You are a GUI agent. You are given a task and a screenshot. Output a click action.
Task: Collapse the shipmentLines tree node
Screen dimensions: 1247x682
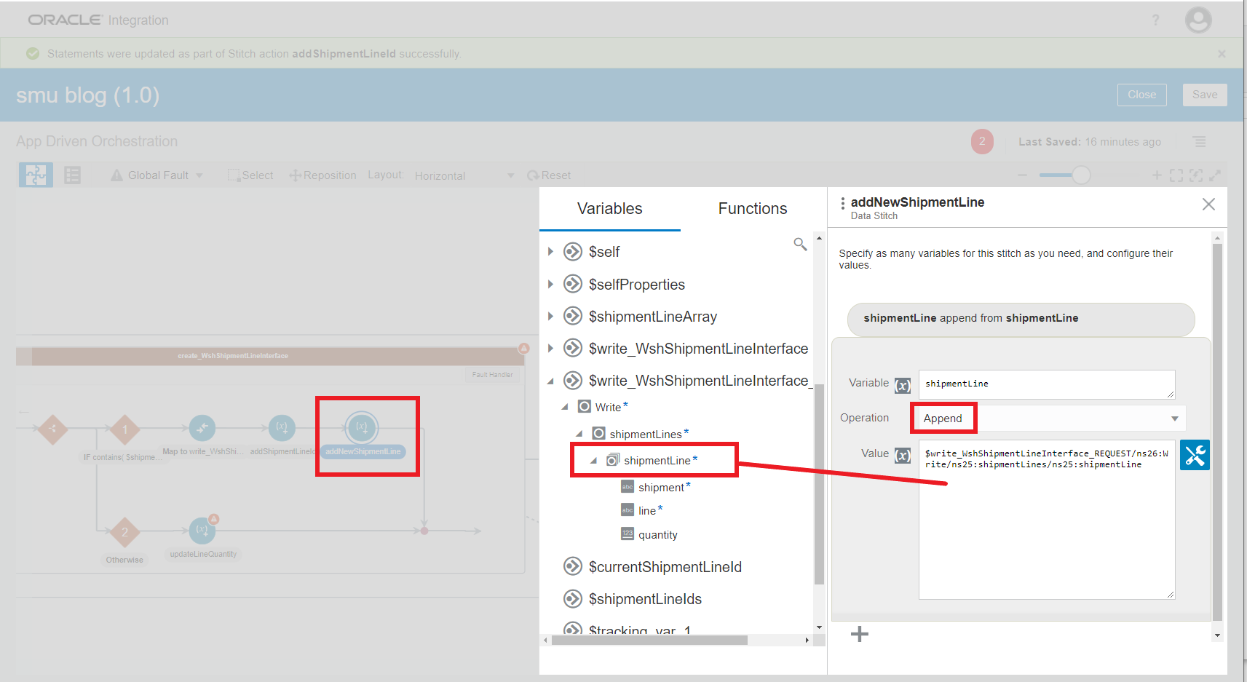tap(579, 434)
